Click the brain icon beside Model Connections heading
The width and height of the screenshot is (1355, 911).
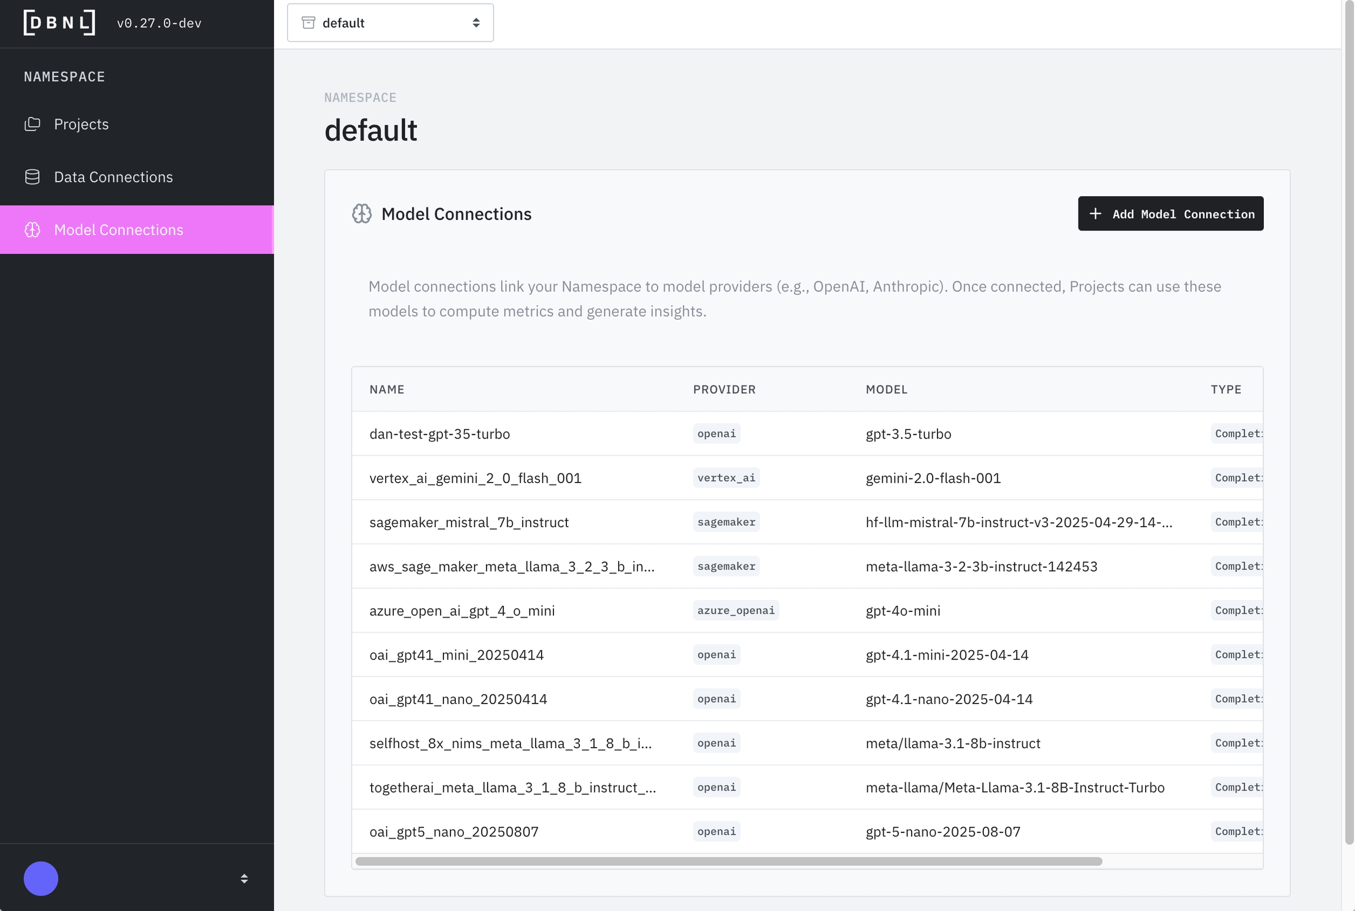362,214
